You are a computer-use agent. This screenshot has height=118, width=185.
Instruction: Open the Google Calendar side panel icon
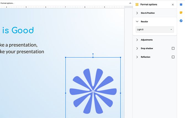(x=181, y=5)
